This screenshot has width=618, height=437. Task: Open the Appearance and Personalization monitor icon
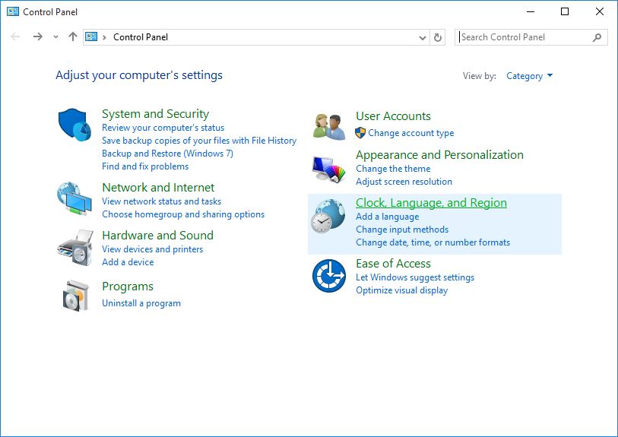click(x=328, y=169)
